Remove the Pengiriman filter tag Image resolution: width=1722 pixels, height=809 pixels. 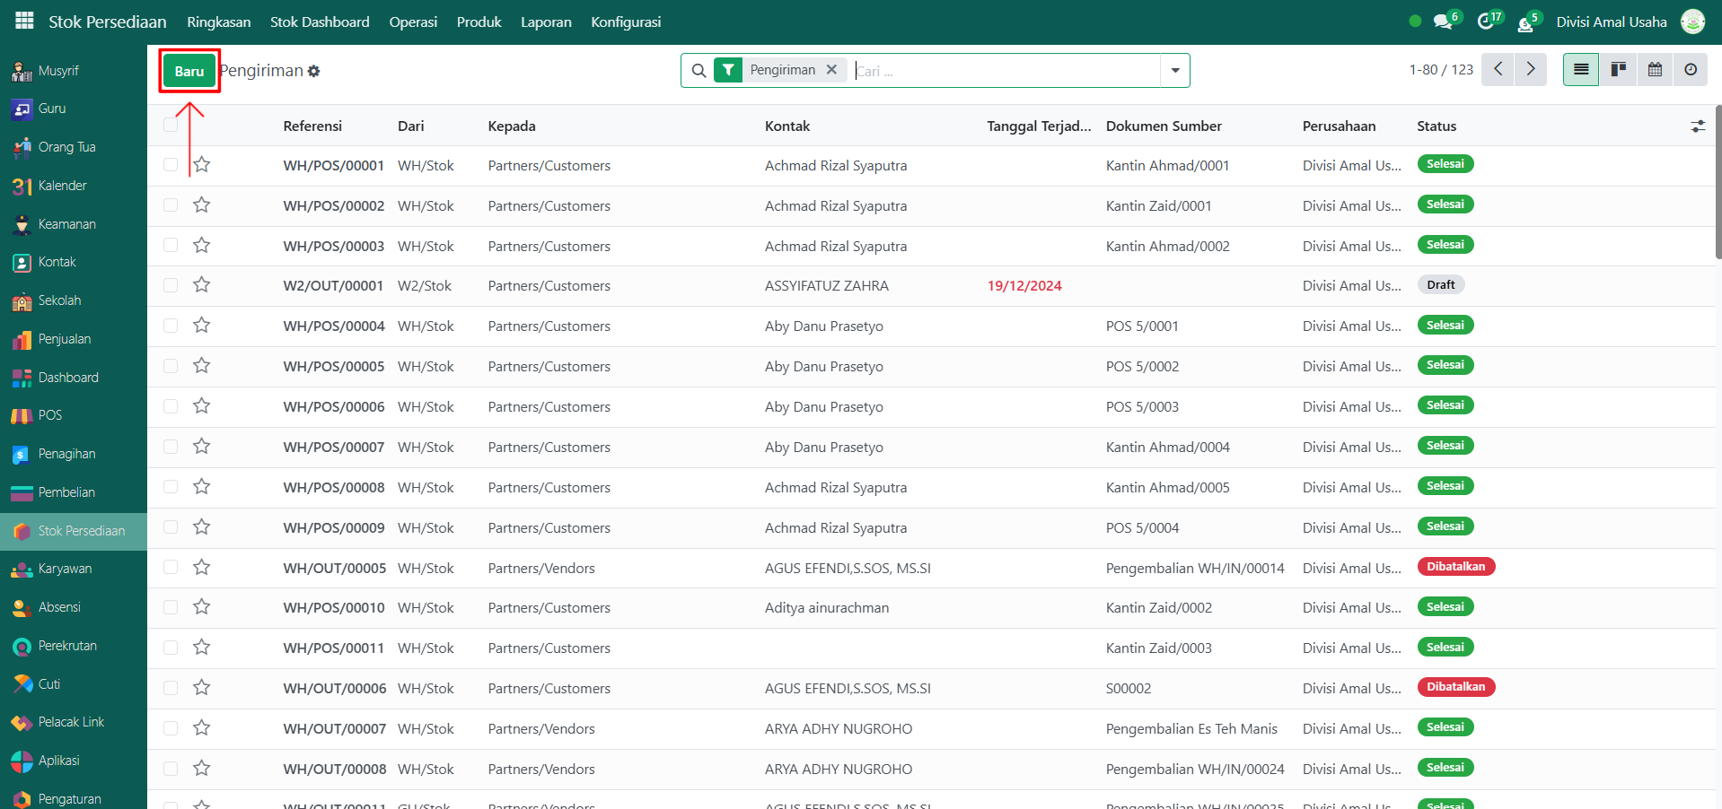pos(831,70)
